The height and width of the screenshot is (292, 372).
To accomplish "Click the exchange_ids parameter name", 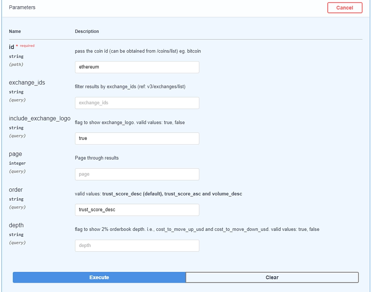I will click(x=27, y=83).
